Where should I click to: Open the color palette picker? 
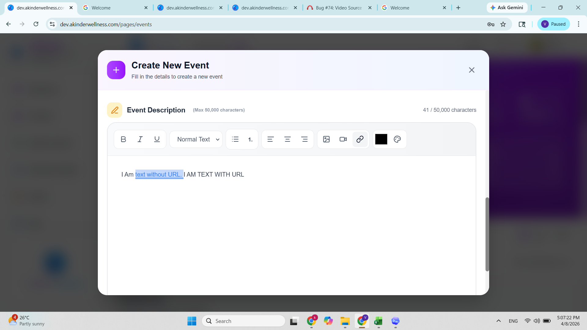pos(397,139)
